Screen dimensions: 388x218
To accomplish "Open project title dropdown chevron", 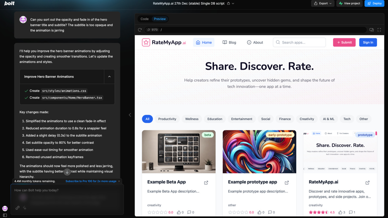I will tap(233, 3).
